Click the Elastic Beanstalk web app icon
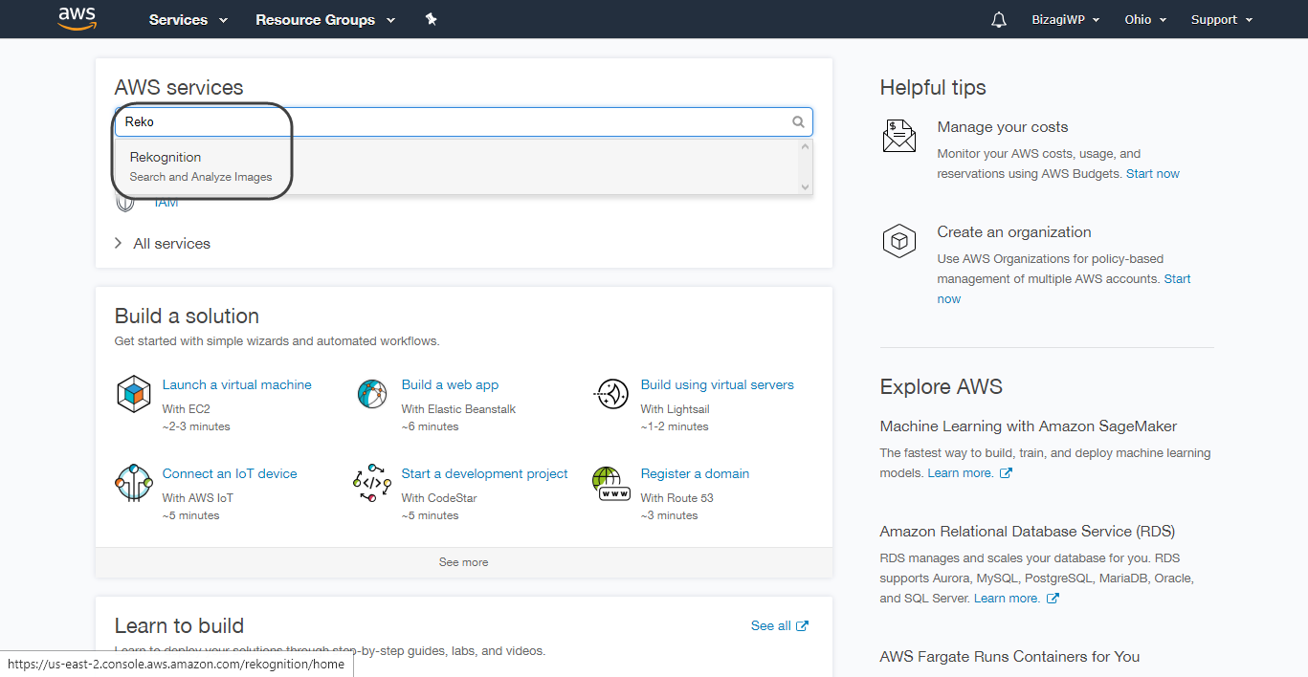Image resolution: width=1308 pixels, height=677 pixels. click(x=372, y=394)
